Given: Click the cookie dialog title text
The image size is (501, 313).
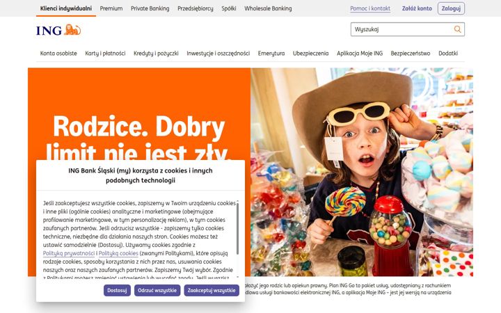Looking at the screenshot, I should point(141,175).
